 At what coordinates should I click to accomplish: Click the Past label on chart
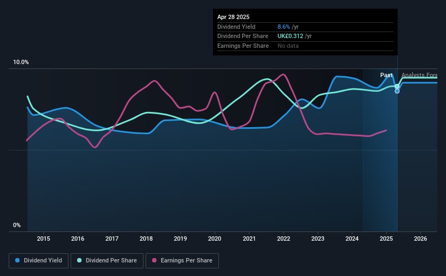click(x=386, y=75)
